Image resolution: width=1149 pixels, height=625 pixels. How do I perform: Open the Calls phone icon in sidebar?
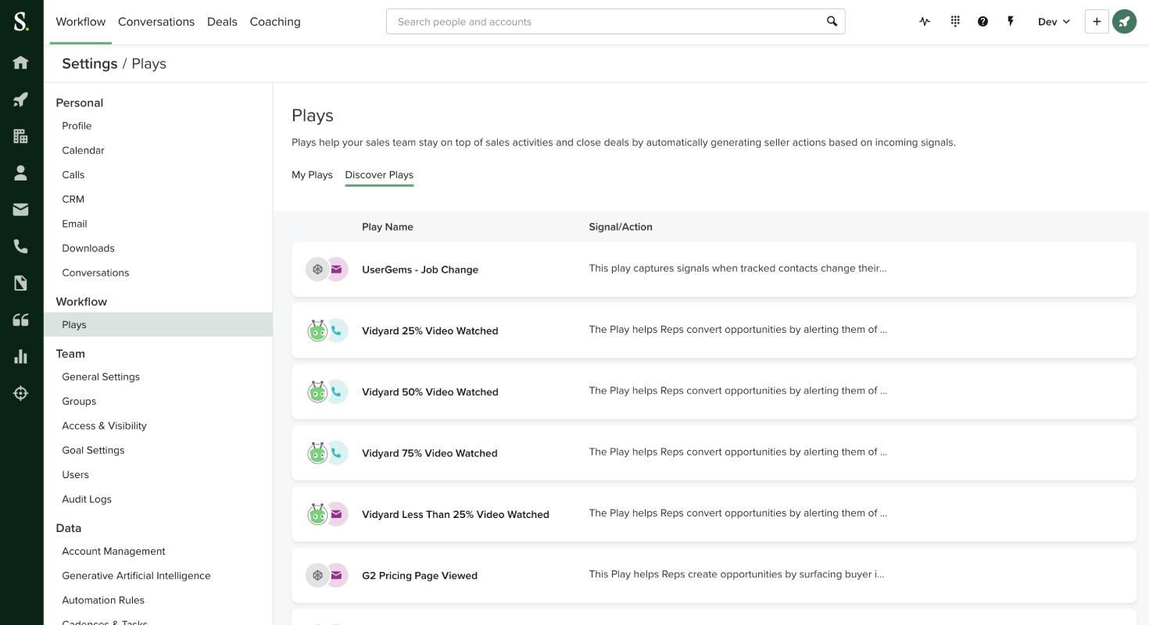click(x=21, y=246)
